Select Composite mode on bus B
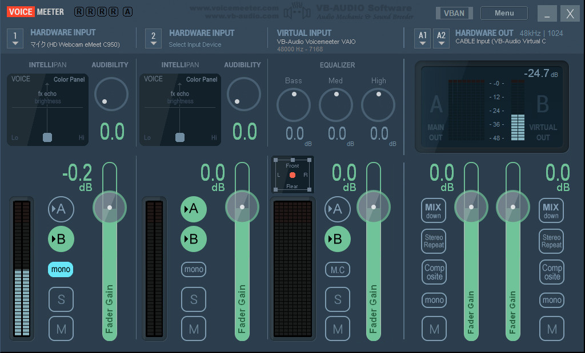The height and width of the screenshot is (353, 585). click(x=552, y=272)
